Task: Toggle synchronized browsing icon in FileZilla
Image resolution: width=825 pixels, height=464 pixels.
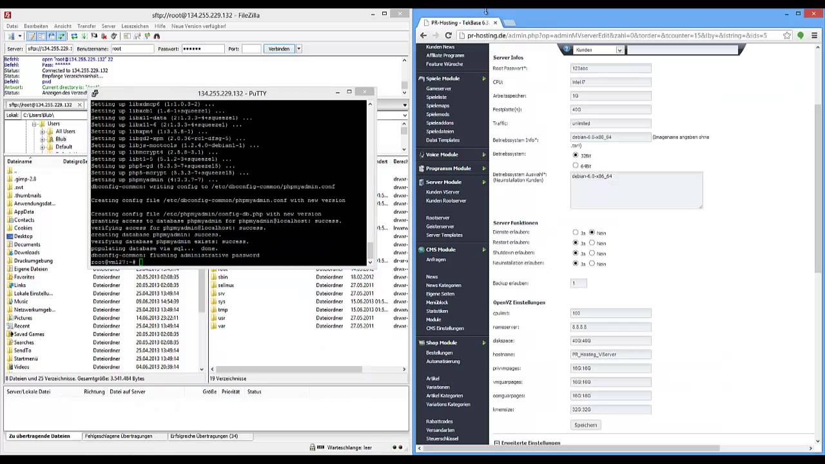Action: [x=147, y=36]
